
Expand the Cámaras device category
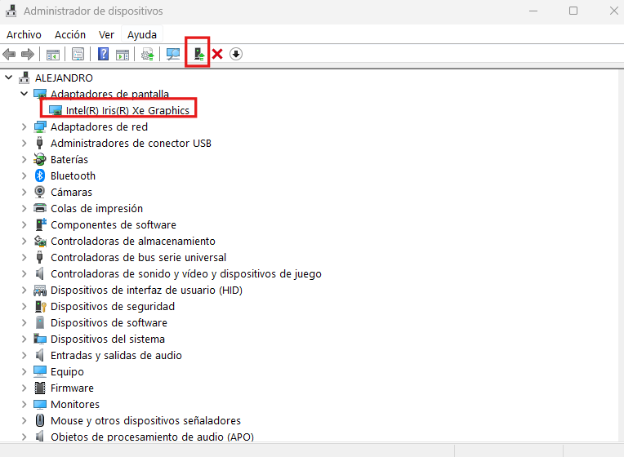[24, 192]
